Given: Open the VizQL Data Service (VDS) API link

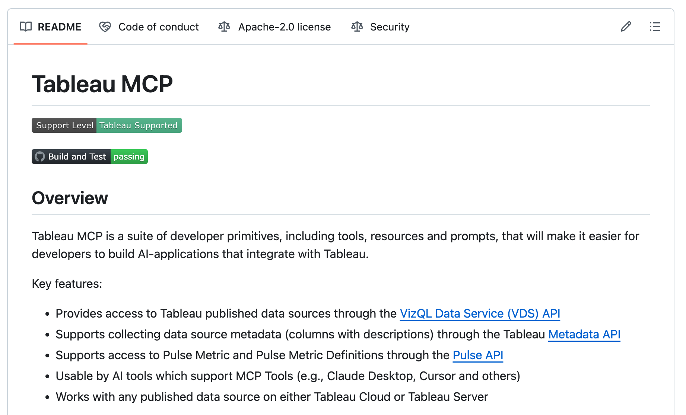Looking at the screenshot, I should click(x=480, y=313).
